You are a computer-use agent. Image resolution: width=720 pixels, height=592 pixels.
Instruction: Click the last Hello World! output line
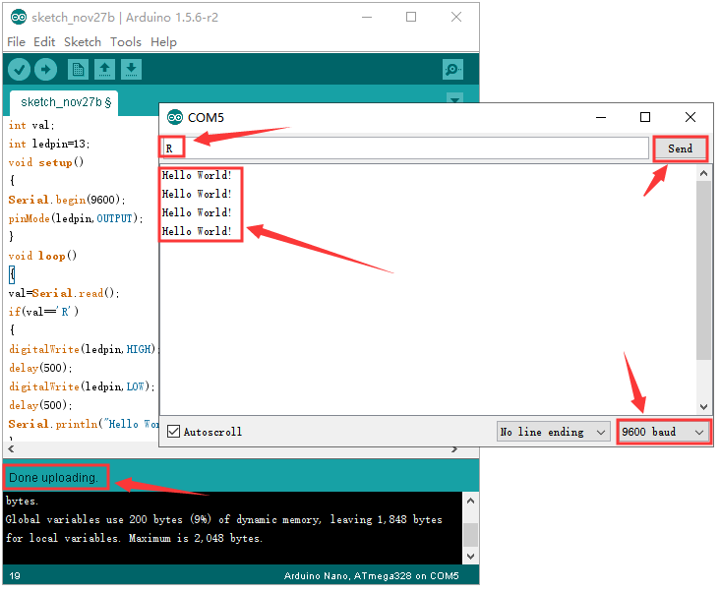click(197, 231)
